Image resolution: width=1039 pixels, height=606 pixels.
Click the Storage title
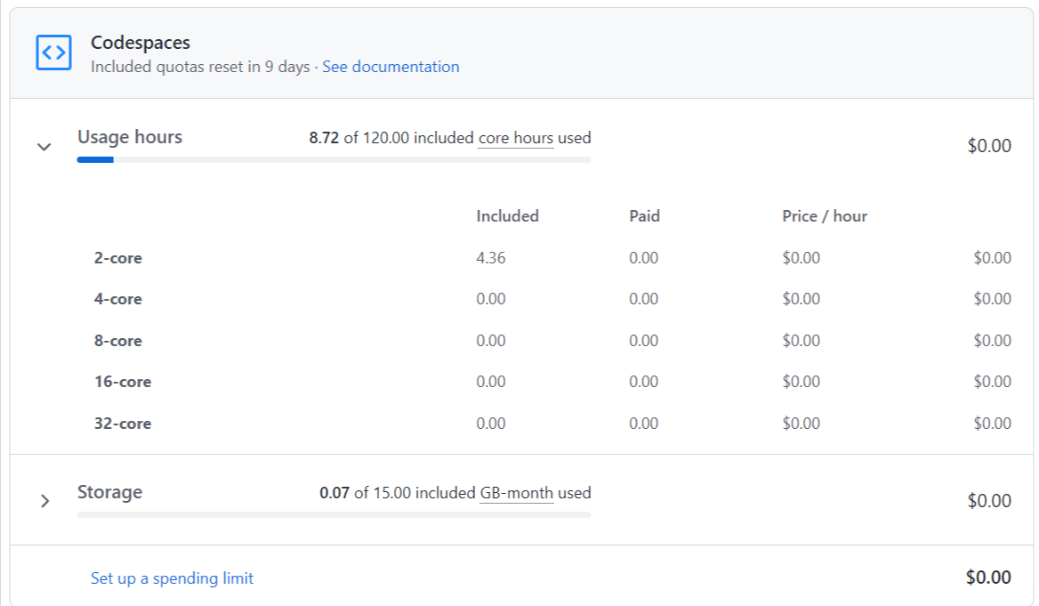(110, 492)
